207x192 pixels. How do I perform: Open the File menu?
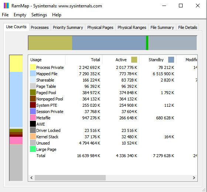tap(5, 15)
